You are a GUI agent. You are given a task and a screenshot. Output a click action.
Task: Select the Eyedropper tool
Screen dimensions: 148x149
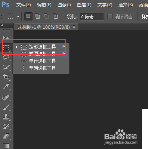point(6,87)
